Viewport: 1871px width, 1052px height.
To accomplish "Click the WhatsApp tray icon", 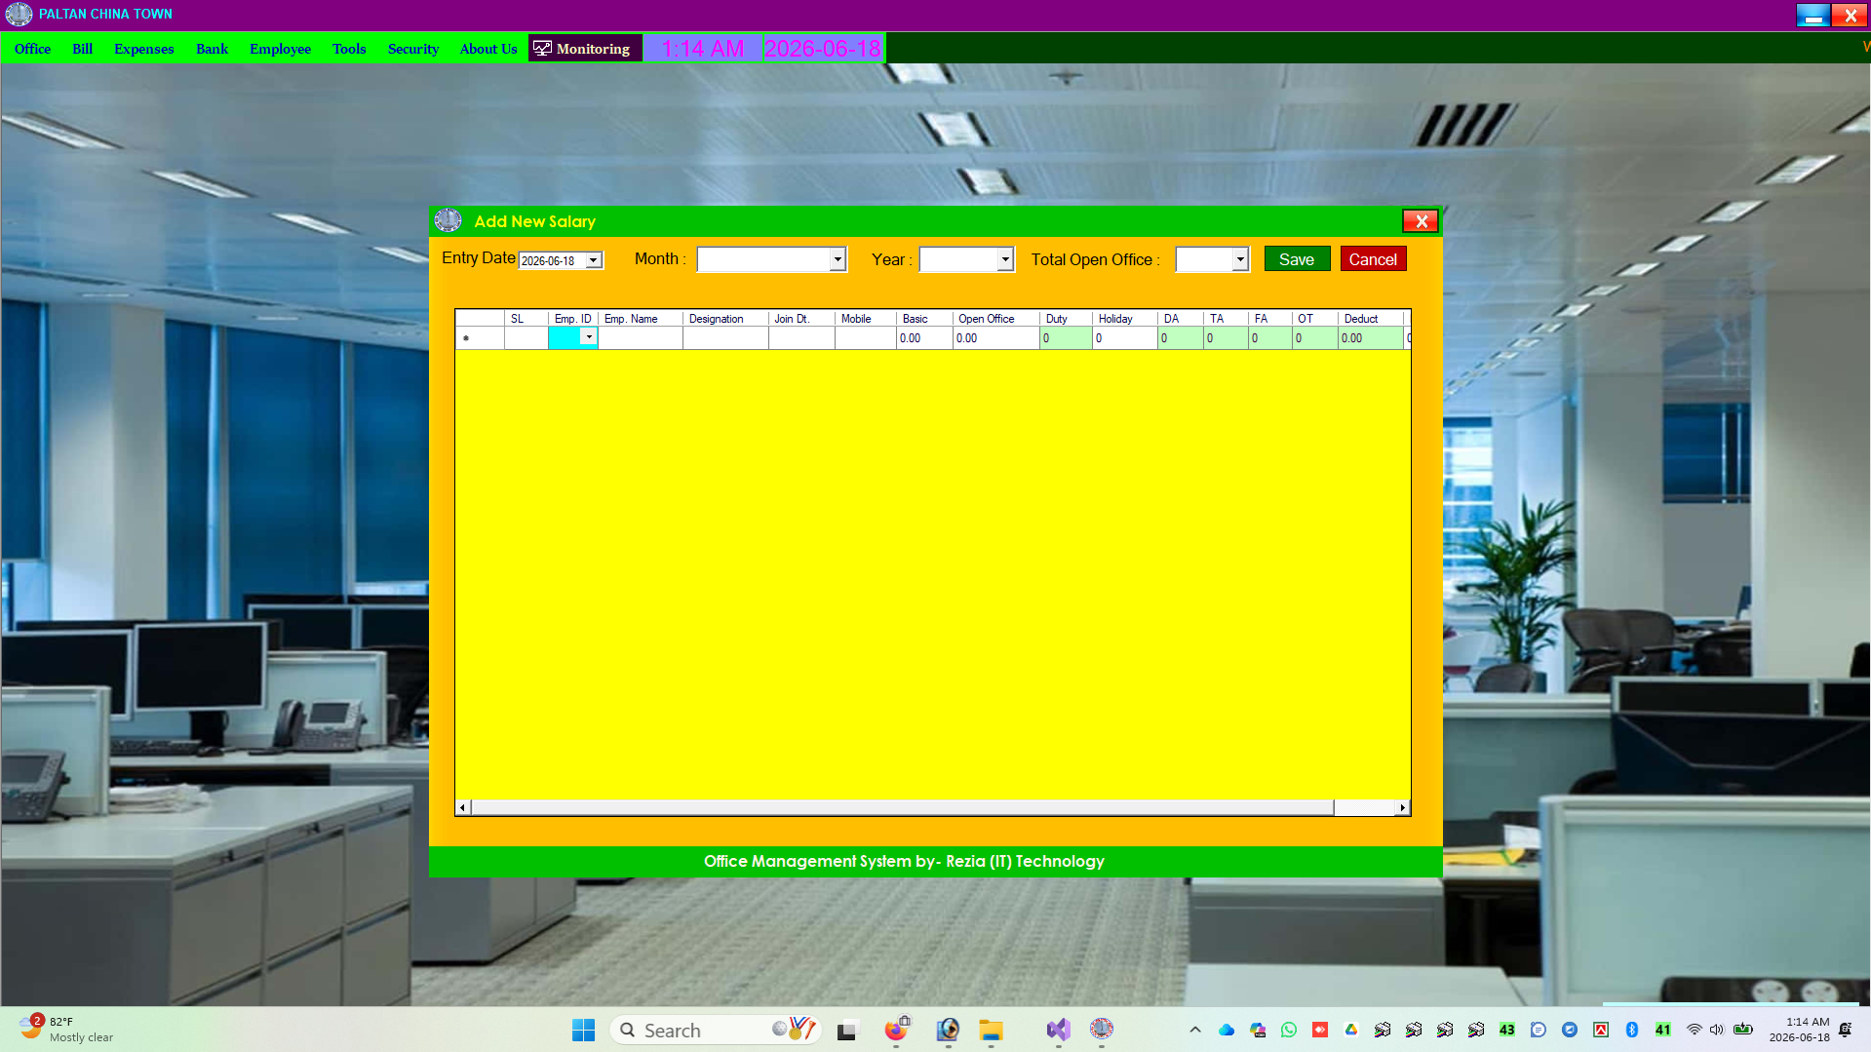I will (1289, 1030).
